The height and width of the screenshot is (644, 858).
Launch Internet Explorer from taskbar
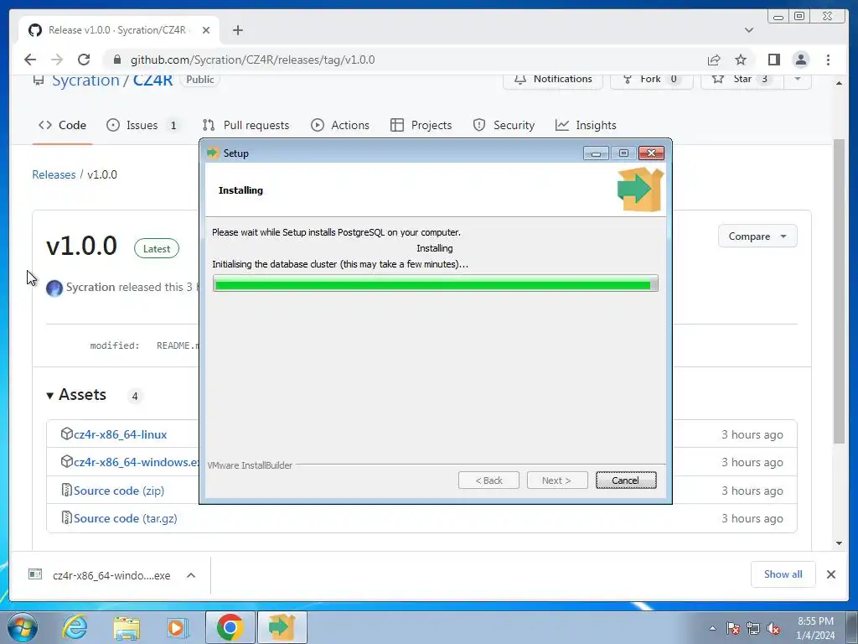point(74,627)
